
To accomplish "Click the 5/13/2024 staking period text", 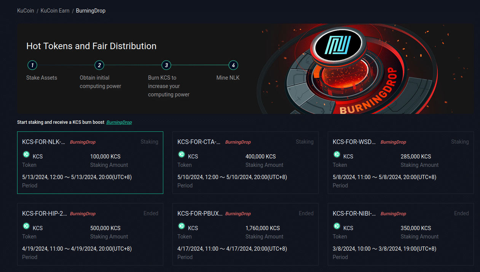I will (77, 177).
